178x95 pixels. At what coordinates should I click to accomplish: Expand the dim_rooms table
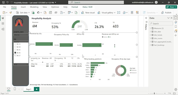coord(150,38)
